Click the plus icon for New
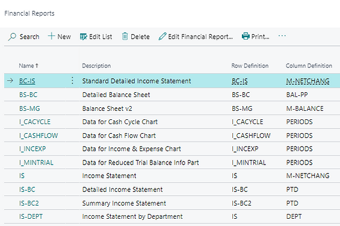The image size is (340, 226). [x=51, y=36]
